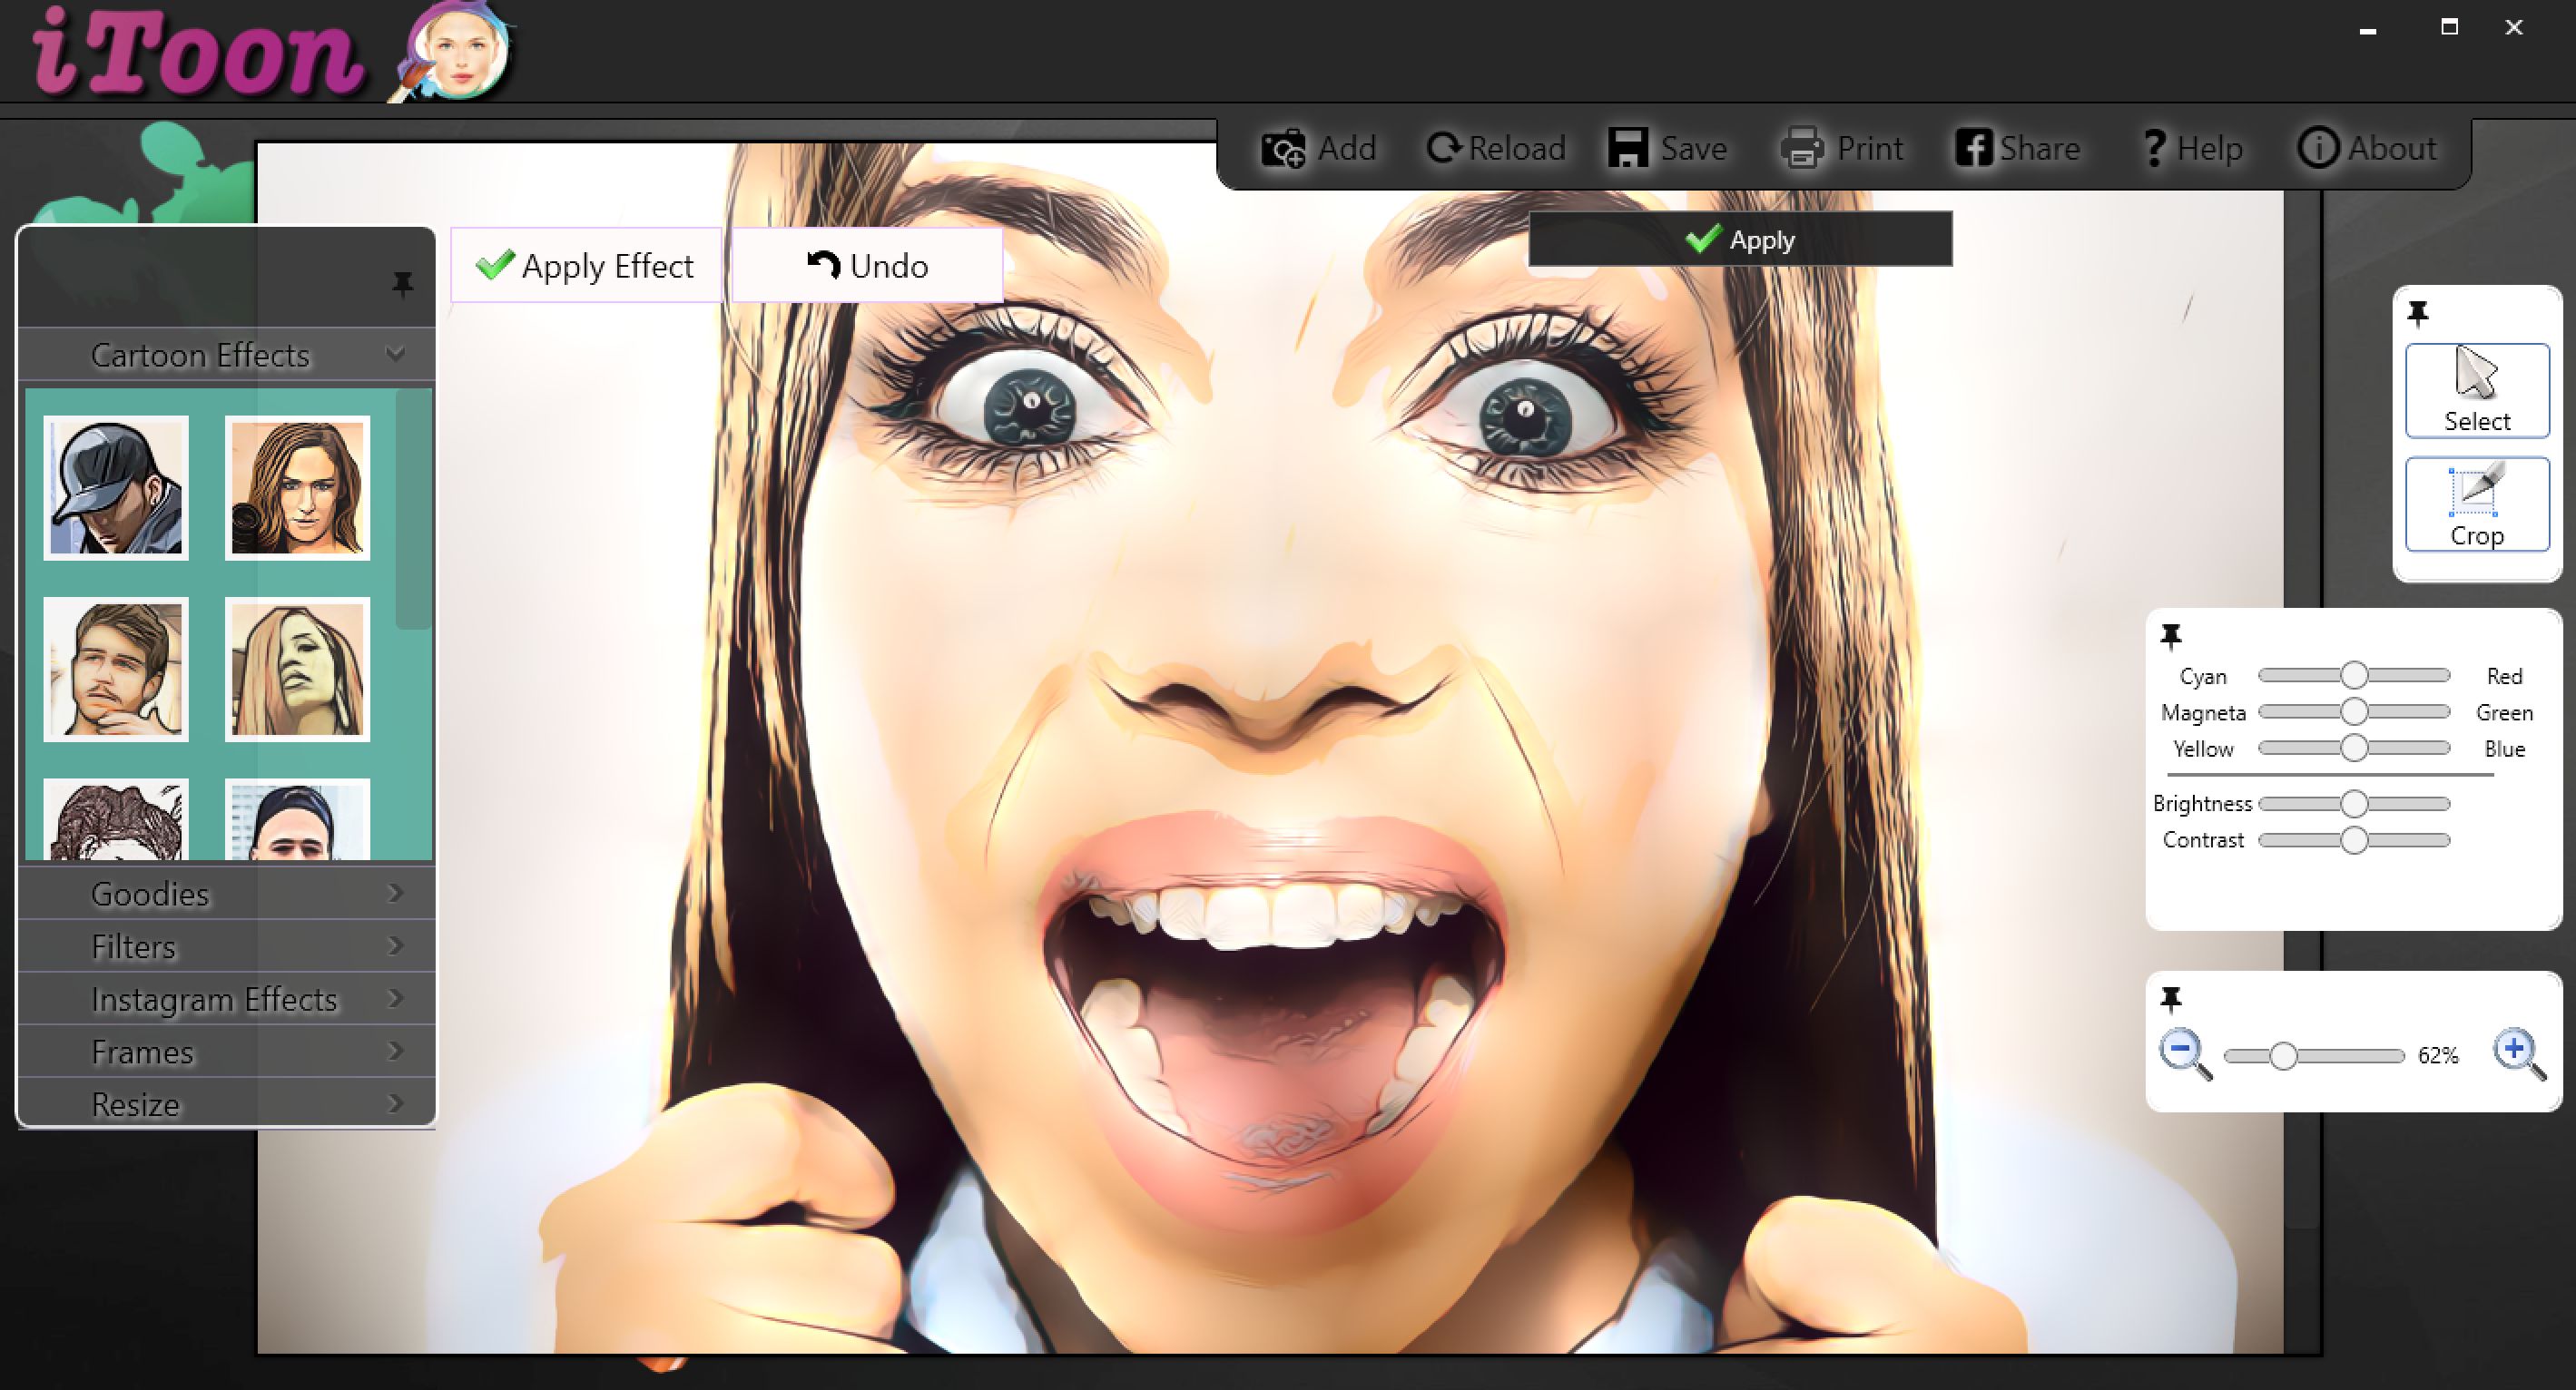This screenshot has width=2576, height=1390.
Task: Click the Reload toolbar item
Action: (x=1496, y=148)
